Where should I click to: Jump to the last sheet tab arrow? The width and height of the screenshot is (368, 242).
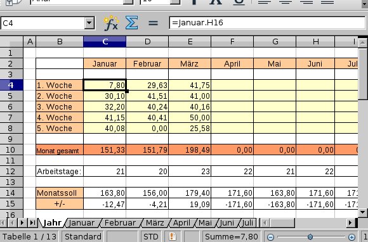(32, 222)
